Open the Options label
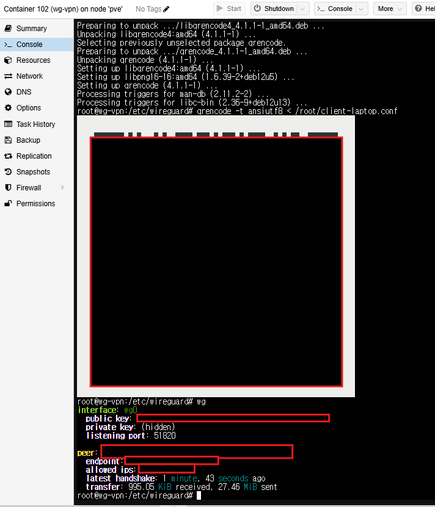The height and width of the screenshot is (507, 435). pos(29,107)
